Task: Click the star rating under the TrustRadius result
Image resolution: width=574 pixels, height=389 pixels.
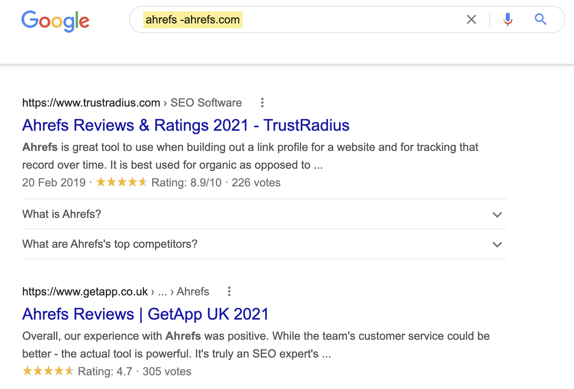Action: [x=121, y=182]
